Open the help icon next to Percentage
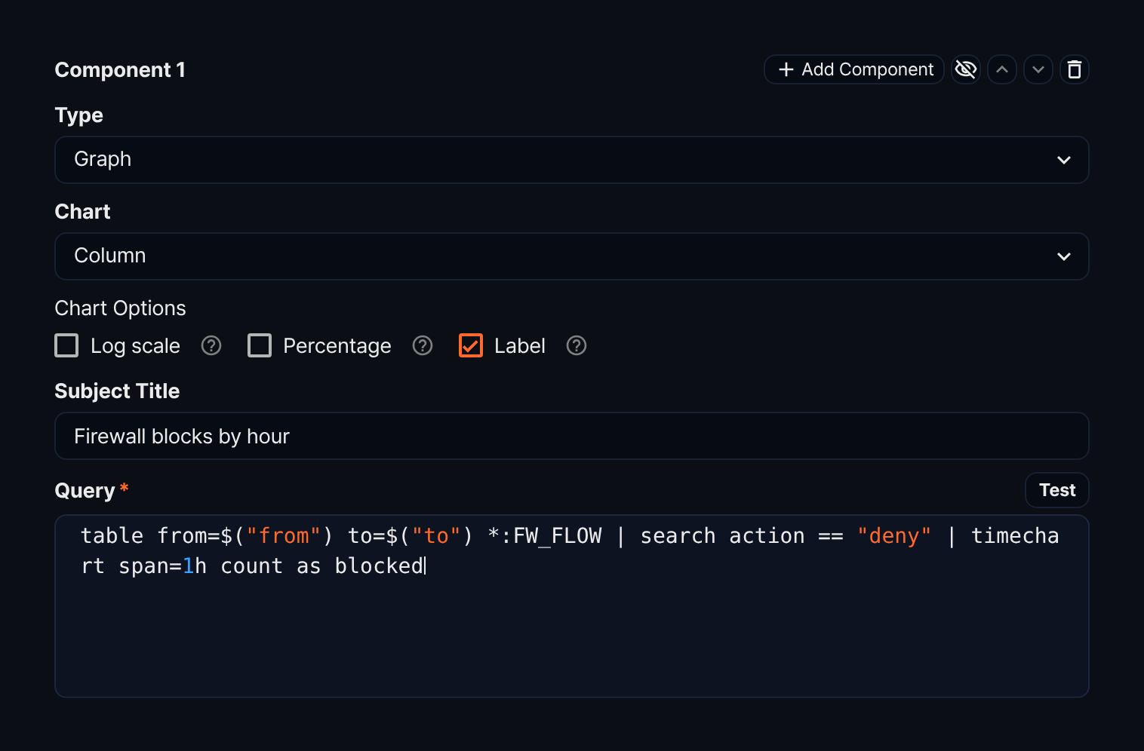This screenshot has height=751, width=1144. point(423,345)
